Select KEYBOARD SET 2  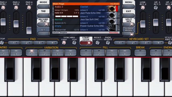(133, 43)
